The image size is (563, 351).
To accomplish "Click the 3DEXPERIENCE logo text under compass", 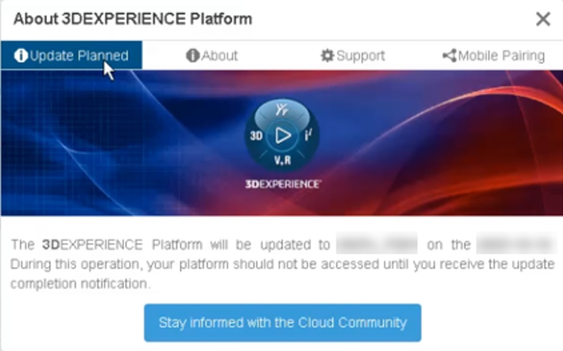I will pos(283,184).
